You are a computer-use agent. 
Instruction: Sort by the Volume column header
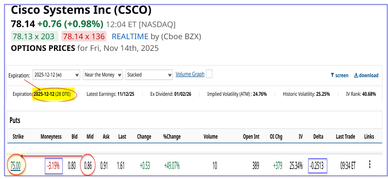pyautogui.click(x=210, y=136)
